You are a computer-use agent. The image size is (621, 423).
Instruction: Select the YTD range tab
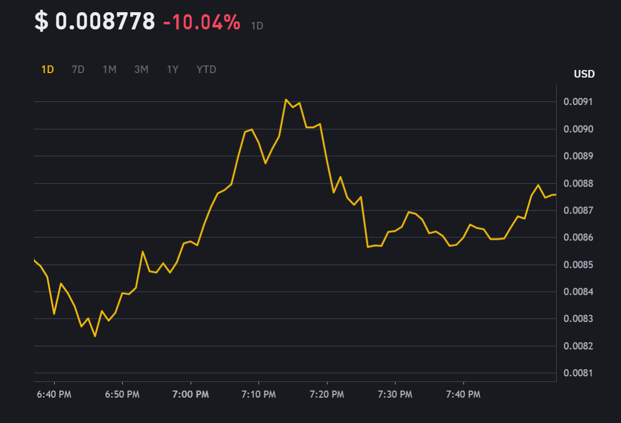point(206,69)
